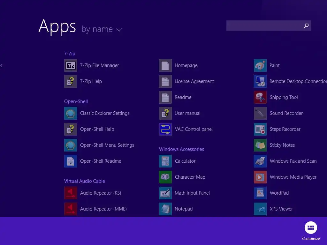Click the search magnifier button
Viewport: 327px width, 245px height.
coord(306,26)
